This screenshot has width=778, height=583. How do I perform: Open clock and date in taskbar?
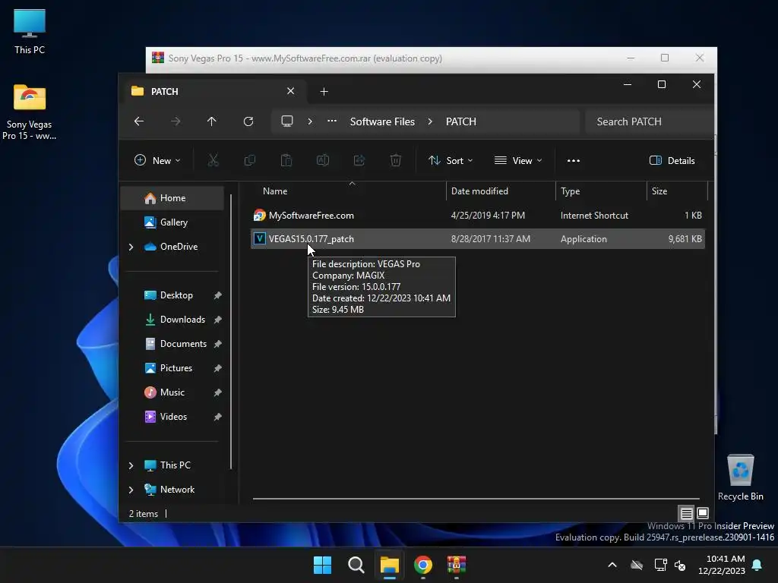[x=722, y=565]
